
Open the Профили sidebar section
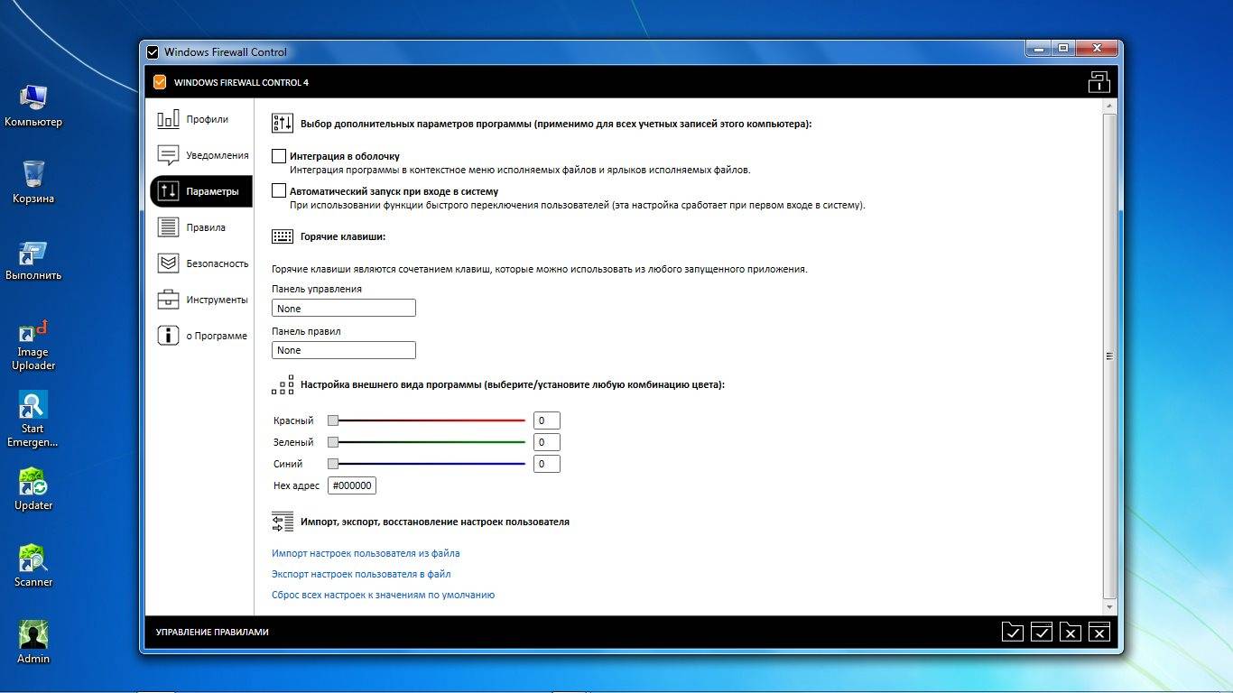click(200, 119)
